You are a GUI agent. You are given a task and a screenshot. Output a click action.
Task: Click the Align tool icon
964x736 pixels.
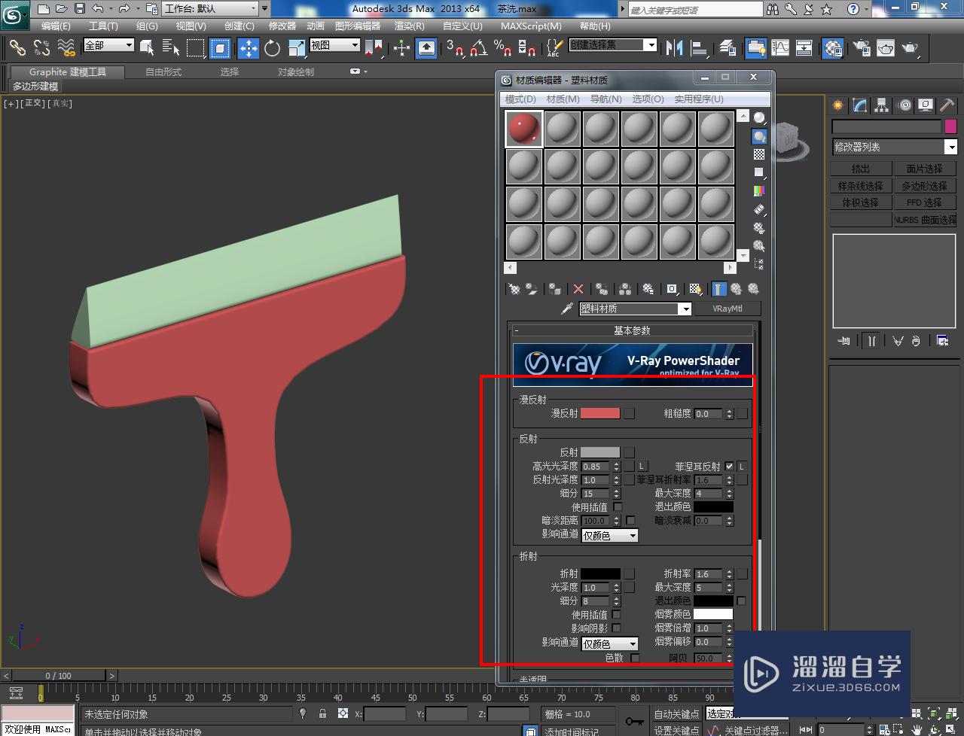pos(700,48)
